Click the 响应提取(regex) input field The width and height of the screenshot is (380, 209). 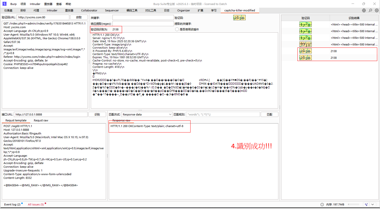coord(143,24)
